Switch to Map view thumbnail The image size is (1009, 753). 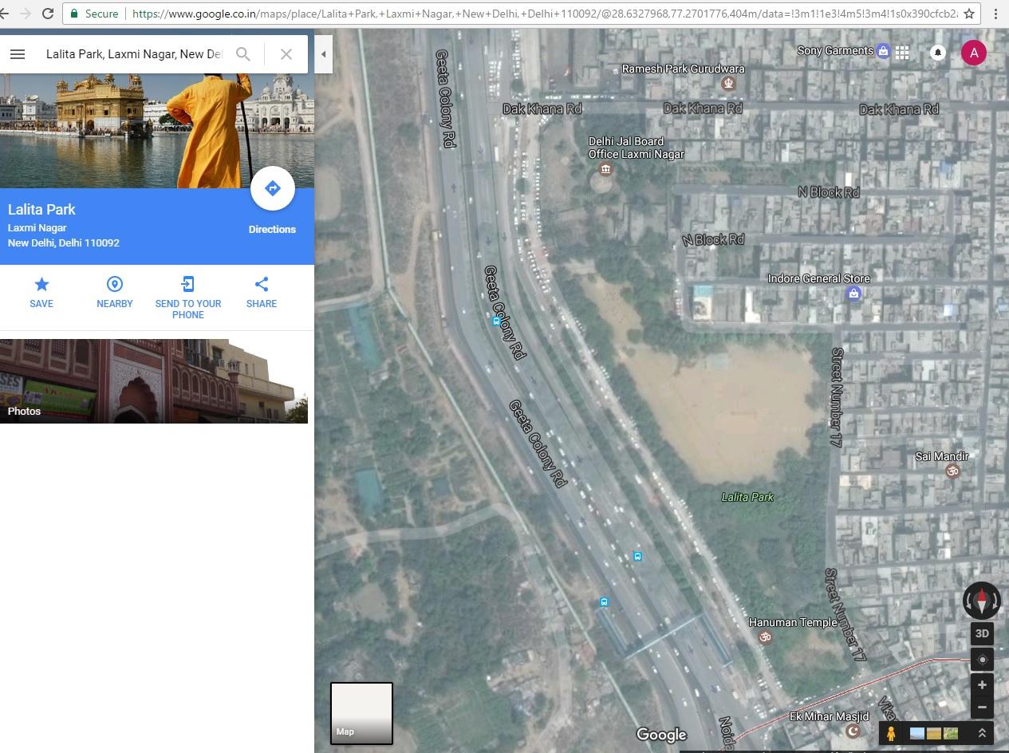point(362,713)
